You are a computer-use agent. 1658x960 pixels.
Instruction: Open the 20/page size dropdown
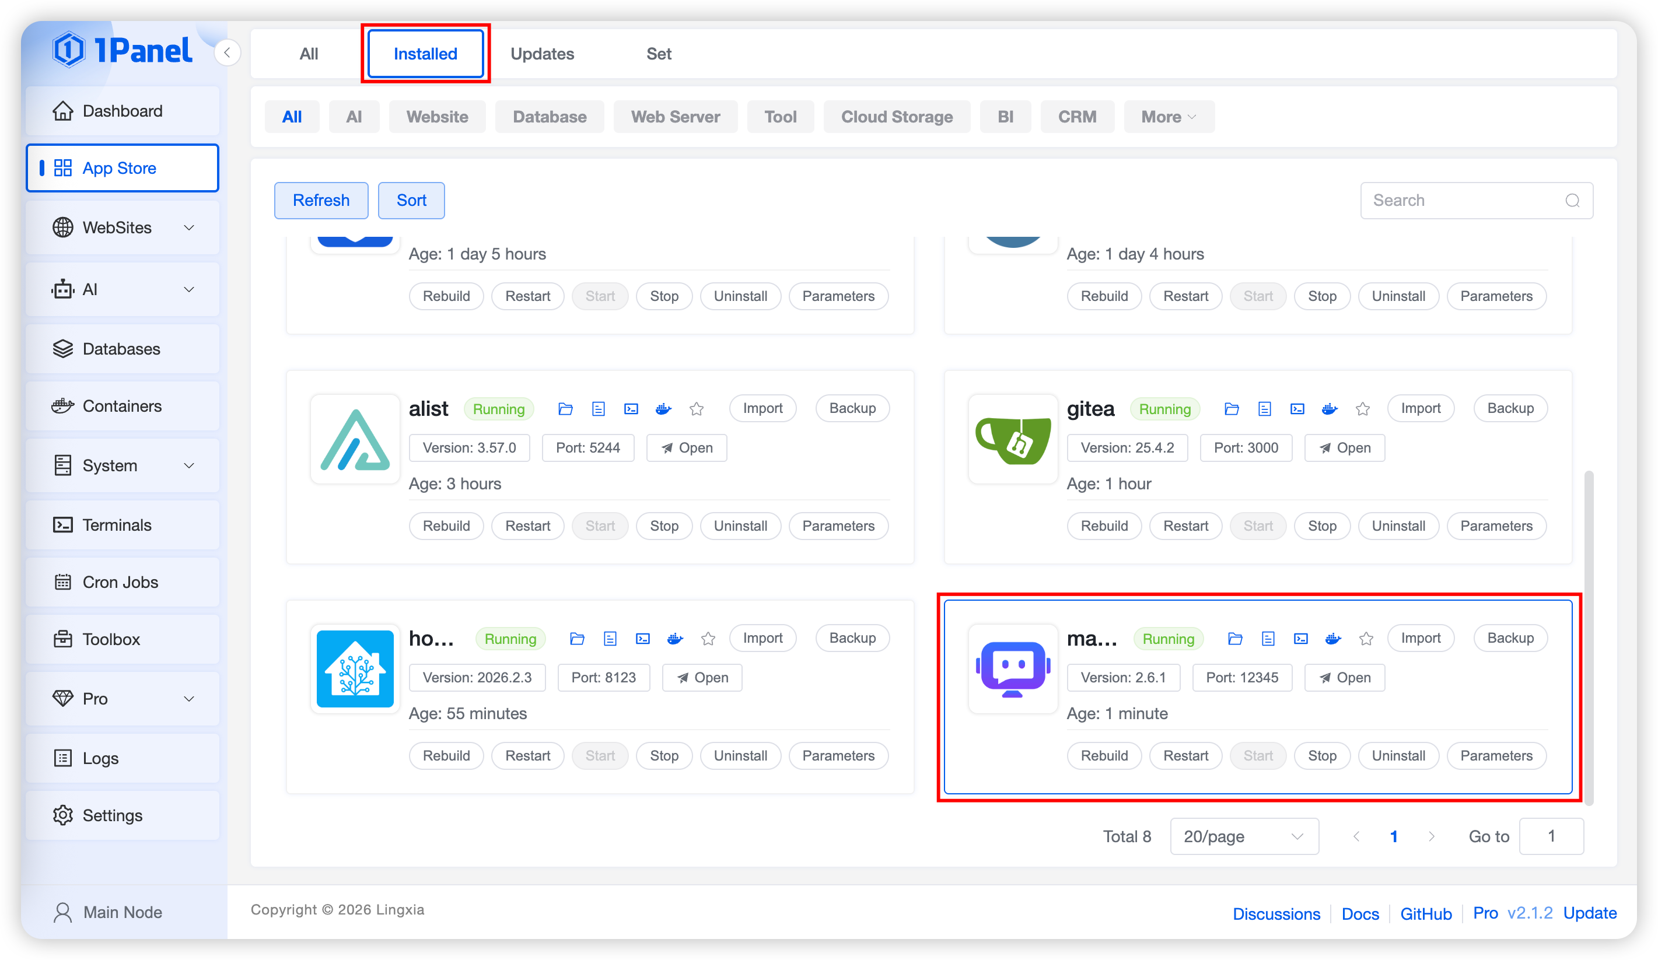(1244, 836)
